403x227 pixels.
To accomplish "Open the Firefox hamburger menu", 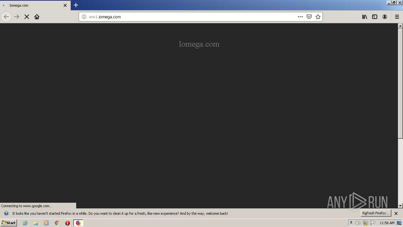I will 397,17.
